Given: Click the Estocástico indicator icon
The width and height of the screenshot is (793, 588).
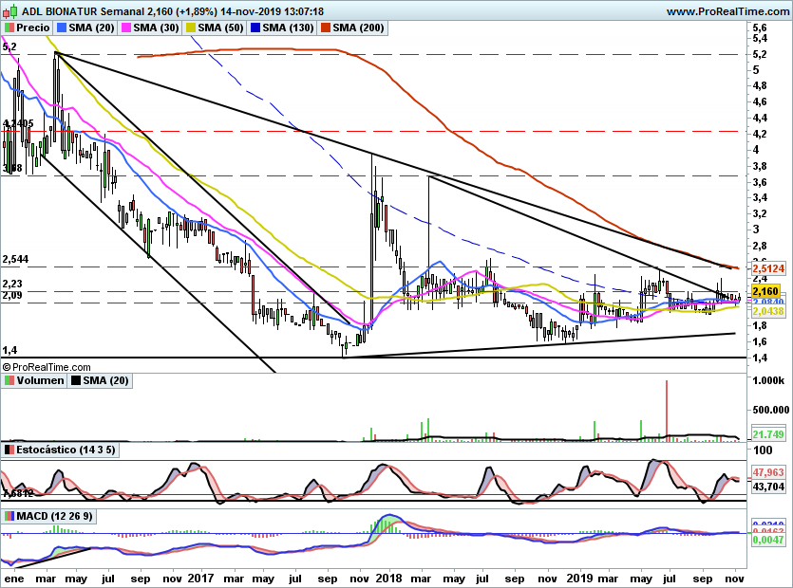Looking at the screenshot, I should click(9, 449).
